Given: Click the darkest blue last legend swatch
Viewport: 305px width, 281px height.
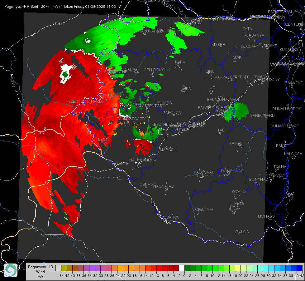Looking at the screenshot, I should click(x=300, y=268).
